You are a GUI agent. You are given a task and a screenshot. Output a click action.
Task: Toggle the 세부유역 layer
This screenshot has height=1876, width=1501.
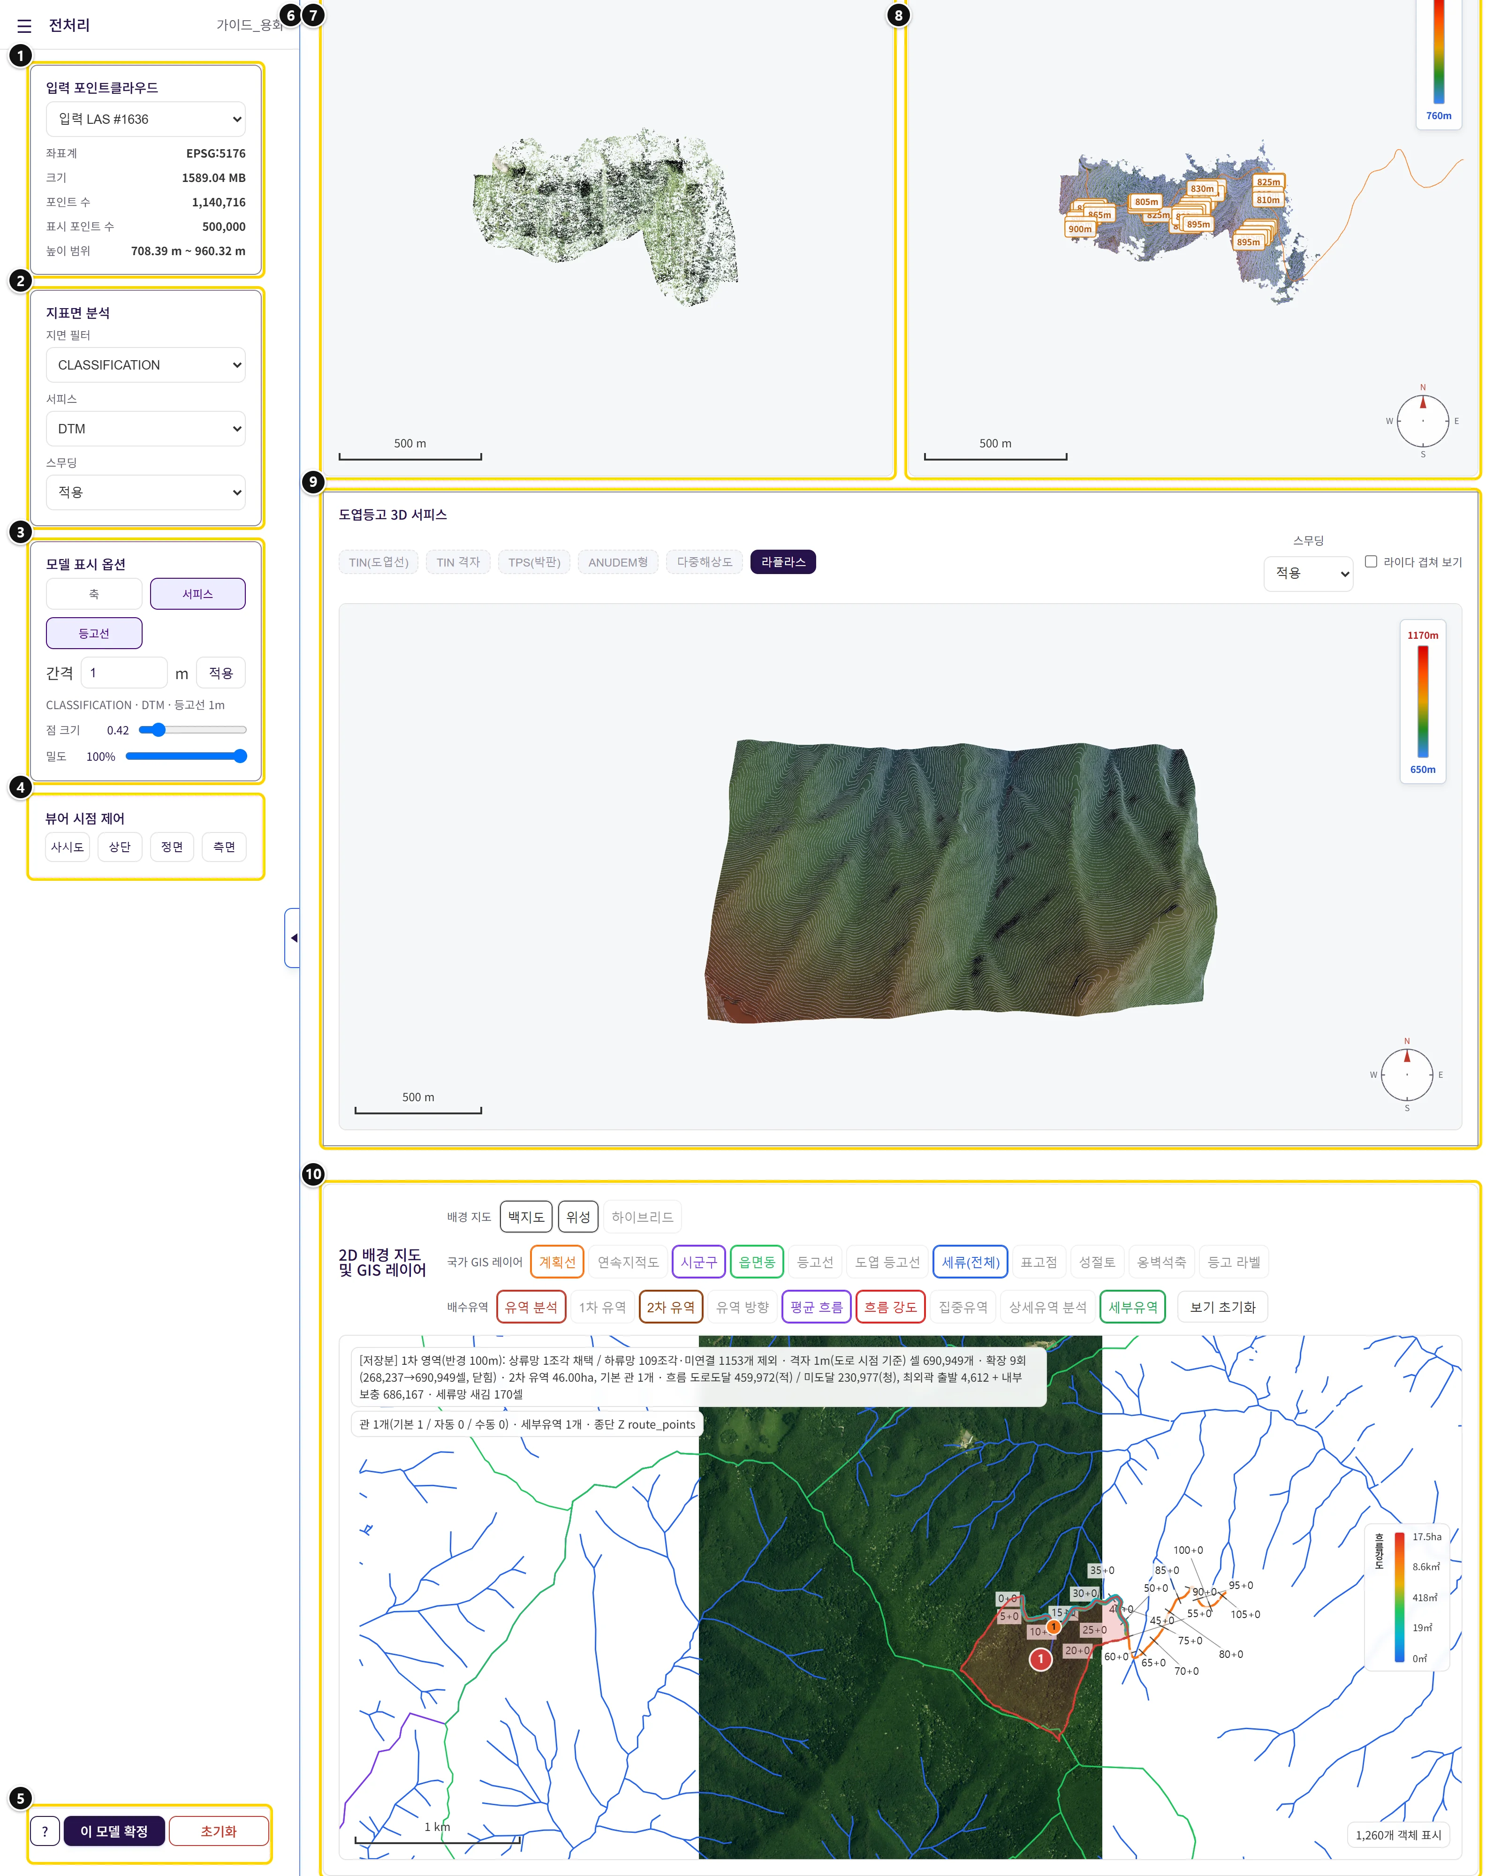coord(1133,1306)
